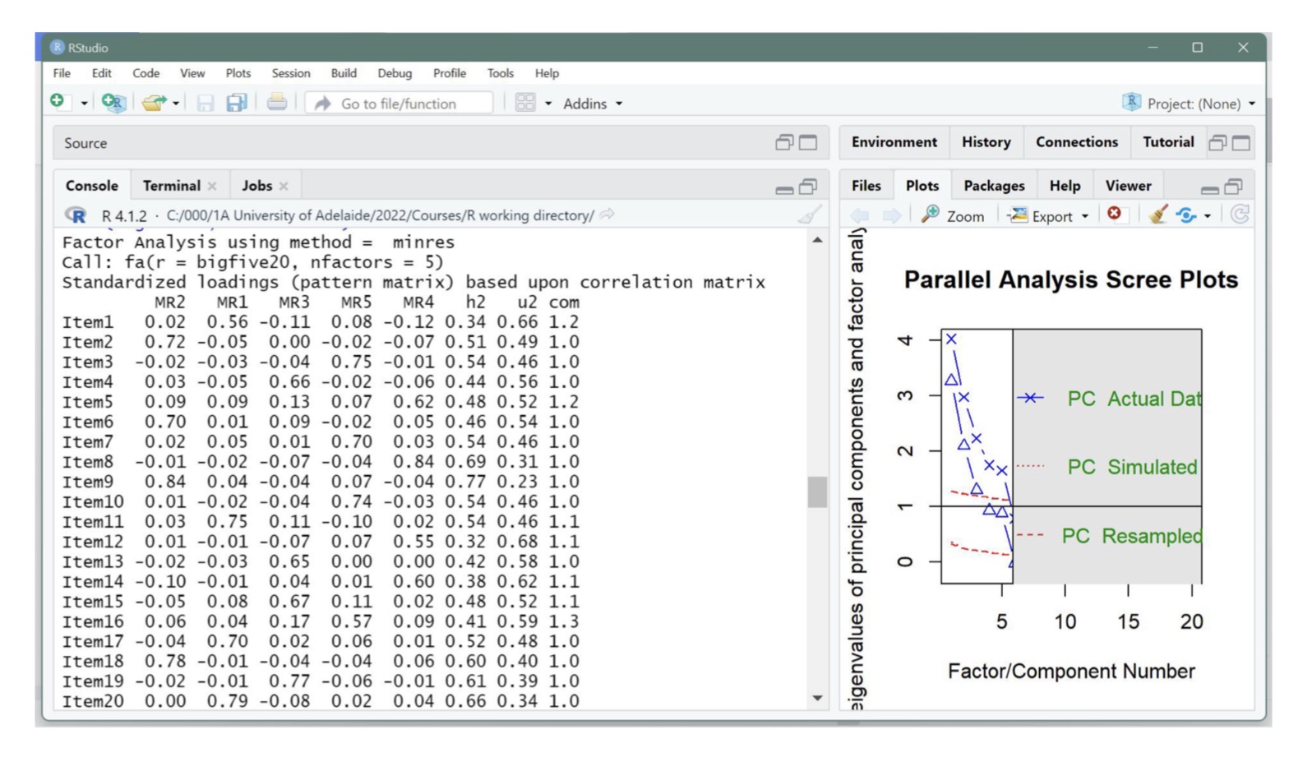The width and height of the screenshot is (1289, 780).
Task: Switch to the Tutorial tab
Action: click(x=1168, y=142)
